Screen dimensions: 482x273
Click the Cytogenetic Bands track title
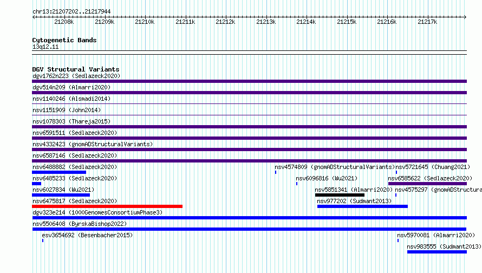pyautogui.click(x=64, y=40)
